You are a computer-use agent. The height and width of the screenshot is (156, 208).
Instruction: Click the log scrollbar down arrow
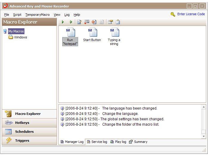204,136
